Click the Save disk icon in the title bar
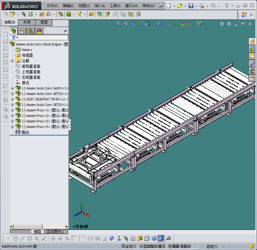257x250 pixels. [x=191, y=6]
